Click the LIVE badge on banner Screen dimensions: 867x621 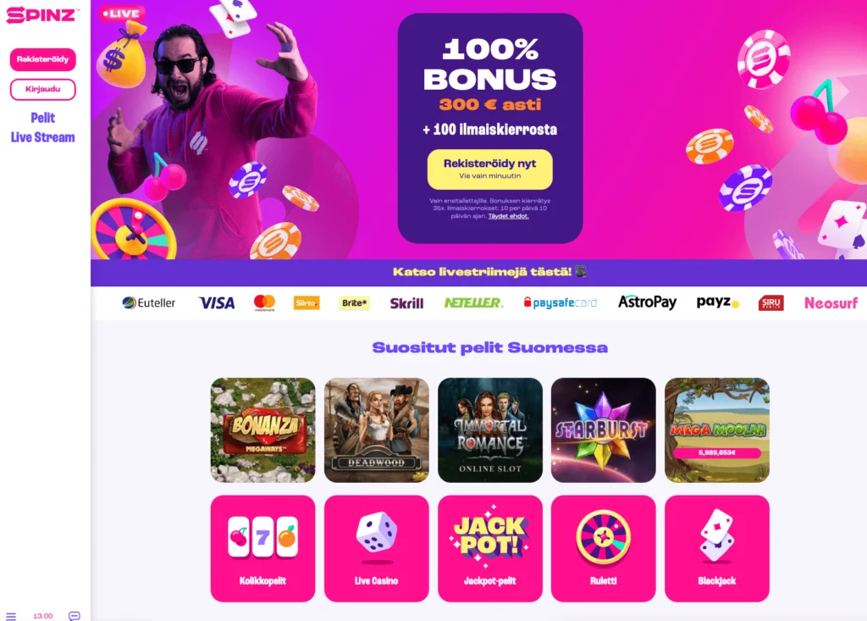tap(122, 14)
